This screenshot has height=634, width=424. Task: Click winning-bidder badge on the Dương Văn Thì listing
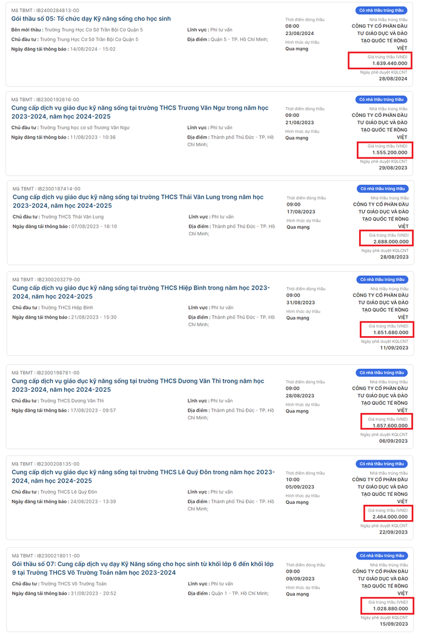(381, 372)
